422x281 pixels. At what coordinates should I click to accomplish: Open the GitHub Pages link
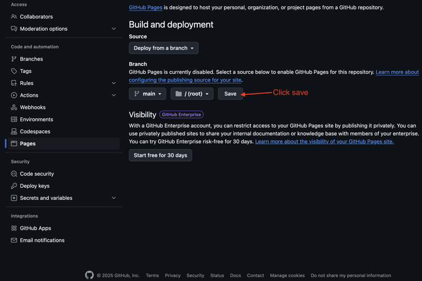pos(146,7)
